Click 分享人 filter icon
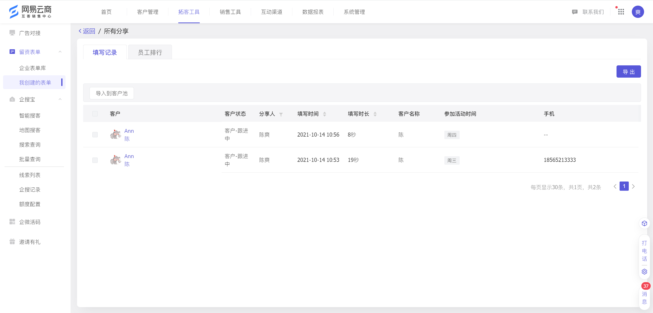This screenshot has height=313, width=653. pyautogui.click(x=282, y=114)
